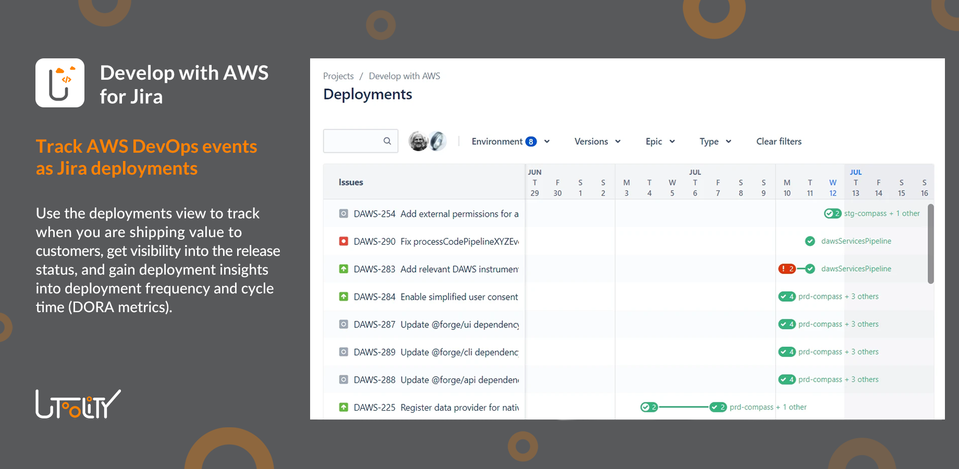
Task: Click DAWS-284 'prd-compass + 3 others' label
Action: pyautogui.click(x=839, y=297)
